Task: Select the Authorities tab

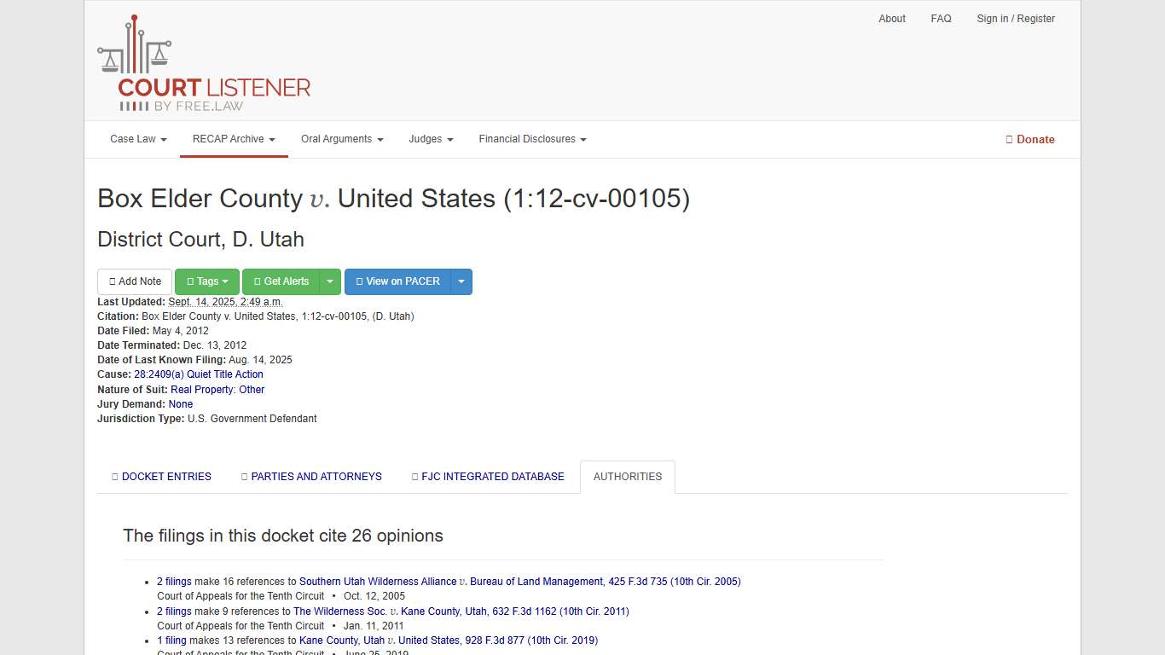Action: pos(628,477)
